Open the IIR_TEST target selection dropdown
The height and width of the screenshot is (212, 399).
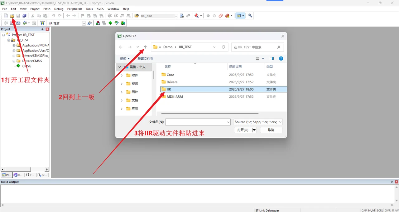84,23
